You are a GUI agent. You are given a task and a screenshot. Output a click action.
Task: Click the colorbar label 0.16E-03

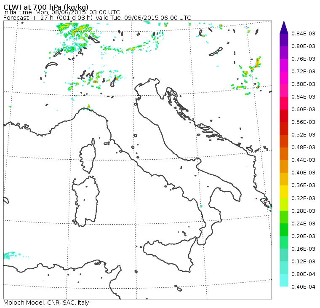click(x=303, y=249)
